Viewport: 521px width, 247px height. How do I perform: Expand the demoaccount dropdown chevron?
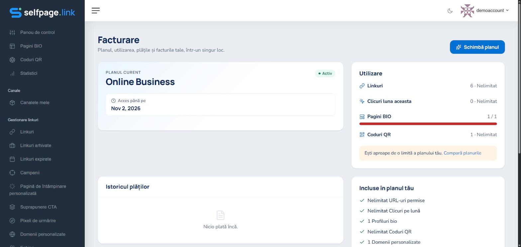coord(507,11)
